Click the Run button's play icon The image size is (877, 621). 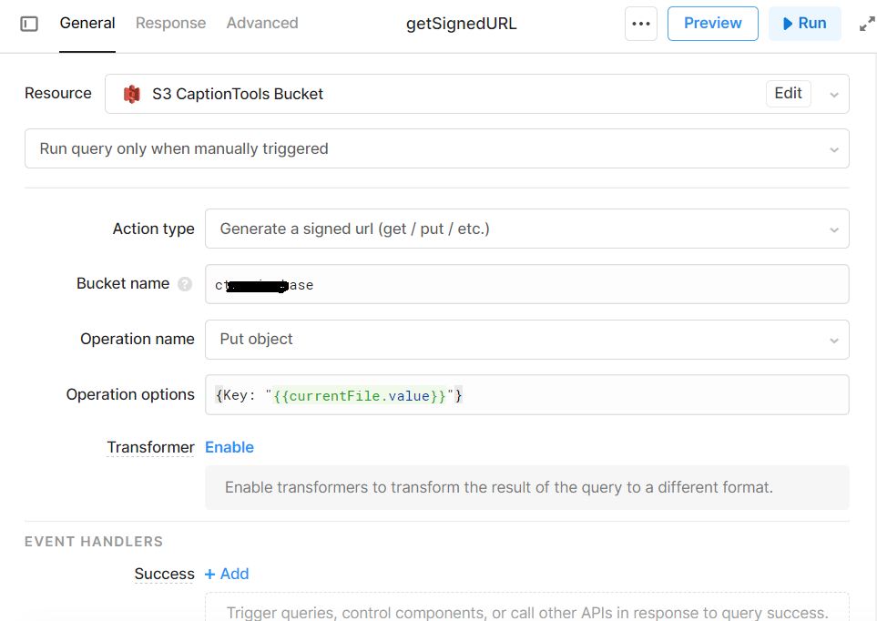tap(789, 23)
